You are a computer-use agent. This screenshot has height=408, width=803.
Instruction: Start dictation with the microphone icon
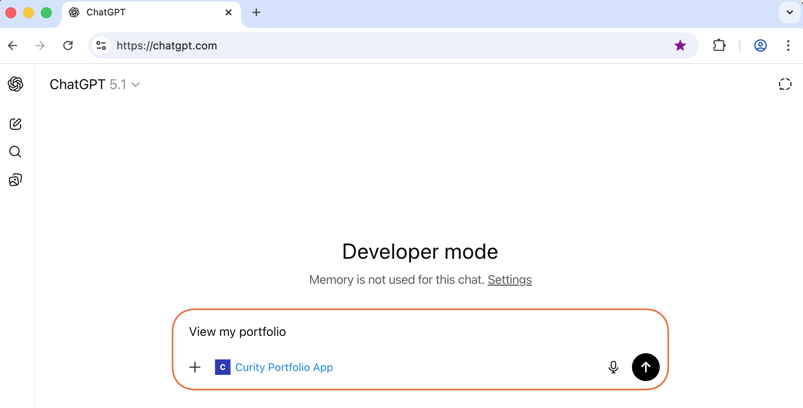click(x=613, y=367)
